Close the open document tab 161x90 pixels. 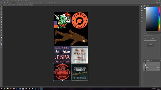point(32,5)
